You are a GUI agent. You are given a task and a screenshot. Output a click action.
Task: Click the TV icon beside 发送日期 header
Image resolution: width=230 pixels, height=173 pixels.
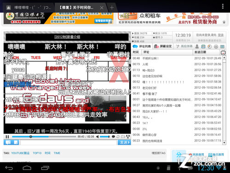click(223, 53)
